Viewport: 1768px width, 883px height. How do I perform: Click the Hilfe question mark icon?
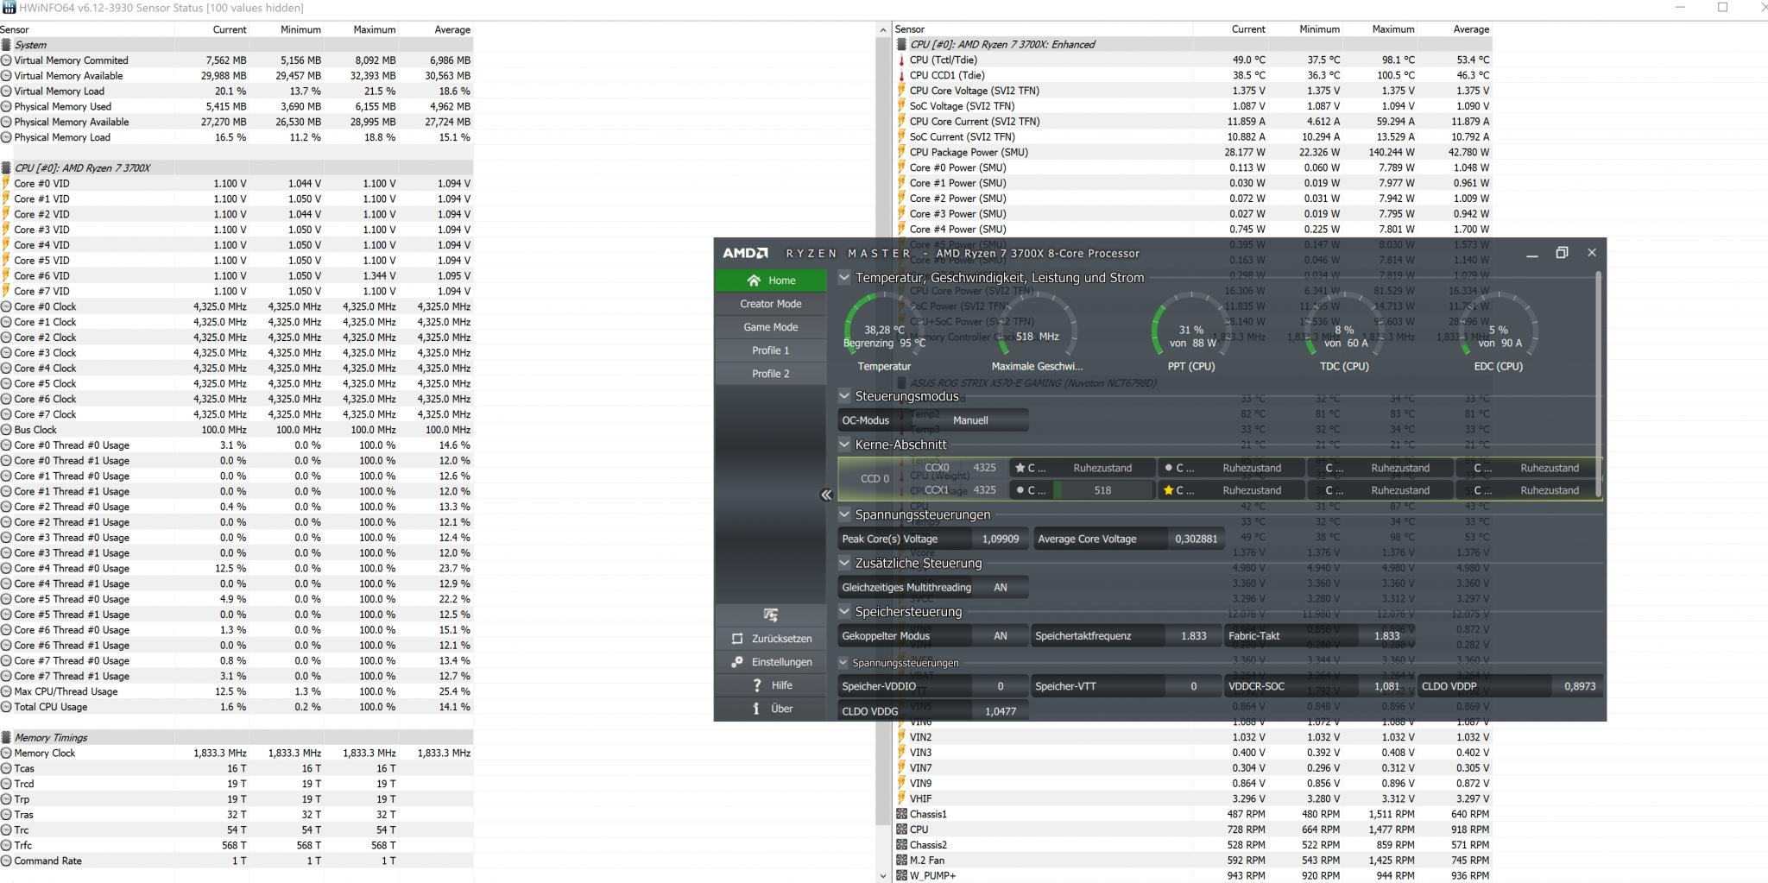(757, 685)
